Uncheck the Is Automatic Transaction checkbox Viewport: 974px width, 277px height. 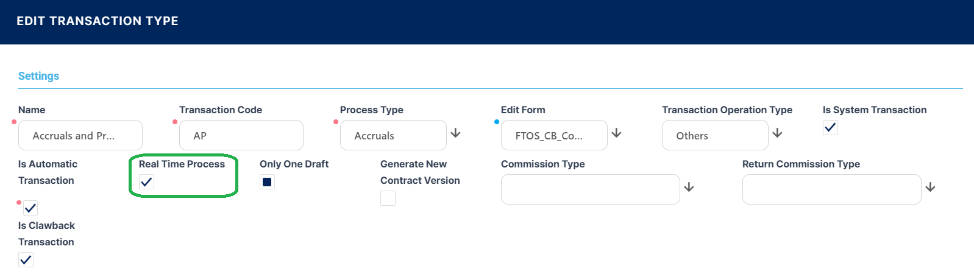click(x=30, y=208)
